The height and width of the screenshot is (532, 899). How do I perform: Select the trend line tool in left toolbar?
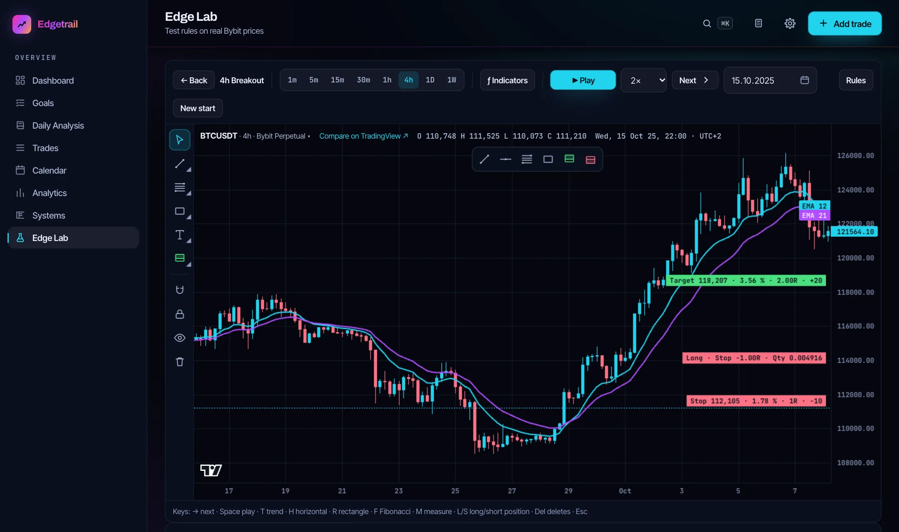click(x=180, y=164)
